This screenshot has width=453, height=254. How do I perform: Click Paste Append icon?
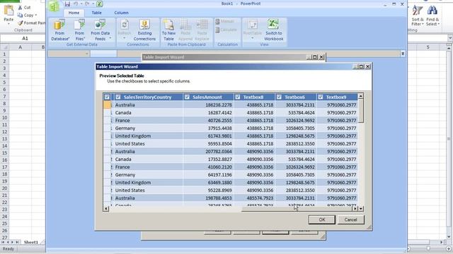point(185,25)
